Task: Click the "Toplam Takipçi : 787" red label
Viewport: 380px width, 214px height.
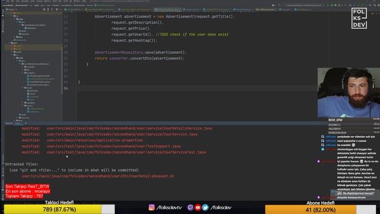Action: pos(24,196)
